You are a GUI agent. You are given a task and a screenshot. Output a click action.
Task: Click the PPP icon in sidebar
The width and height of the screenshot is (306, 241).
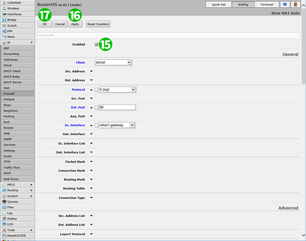[x=4, y=31]
